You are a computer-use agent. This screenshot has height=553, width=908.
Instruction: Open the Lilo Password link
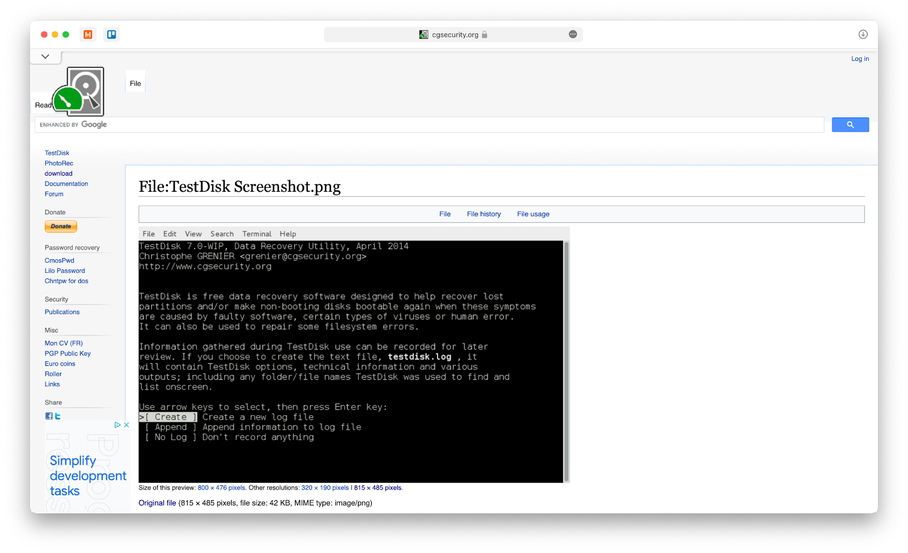click(x=65, y=271)
